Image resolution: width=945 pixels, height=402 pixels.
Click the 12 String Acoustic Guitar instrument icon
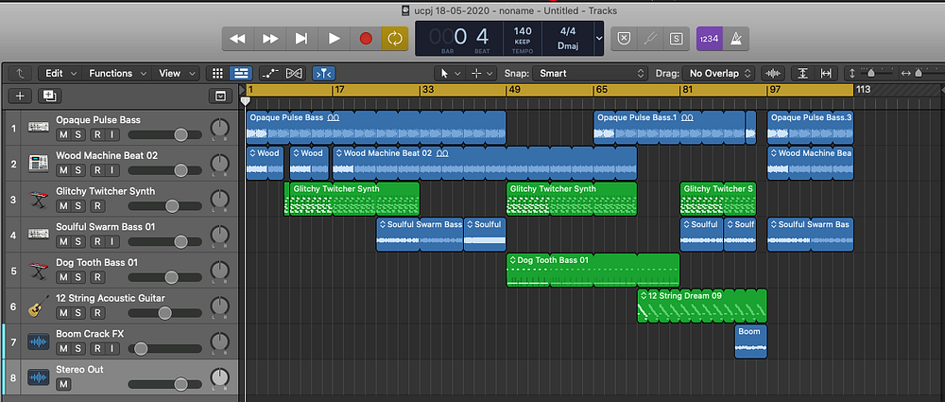point(38,306)
